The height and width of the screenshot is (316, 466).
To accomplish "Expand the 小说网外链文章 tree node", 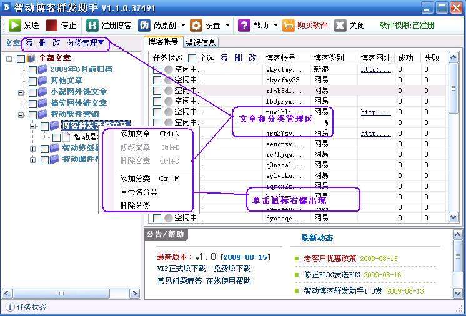I will [21, 92].
